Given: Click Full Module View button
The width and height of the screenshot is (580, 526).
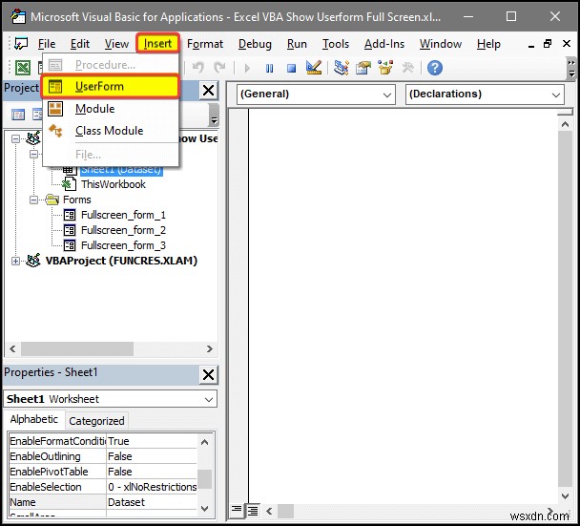Looking at the screenshot, I should [x=253, y=511].
